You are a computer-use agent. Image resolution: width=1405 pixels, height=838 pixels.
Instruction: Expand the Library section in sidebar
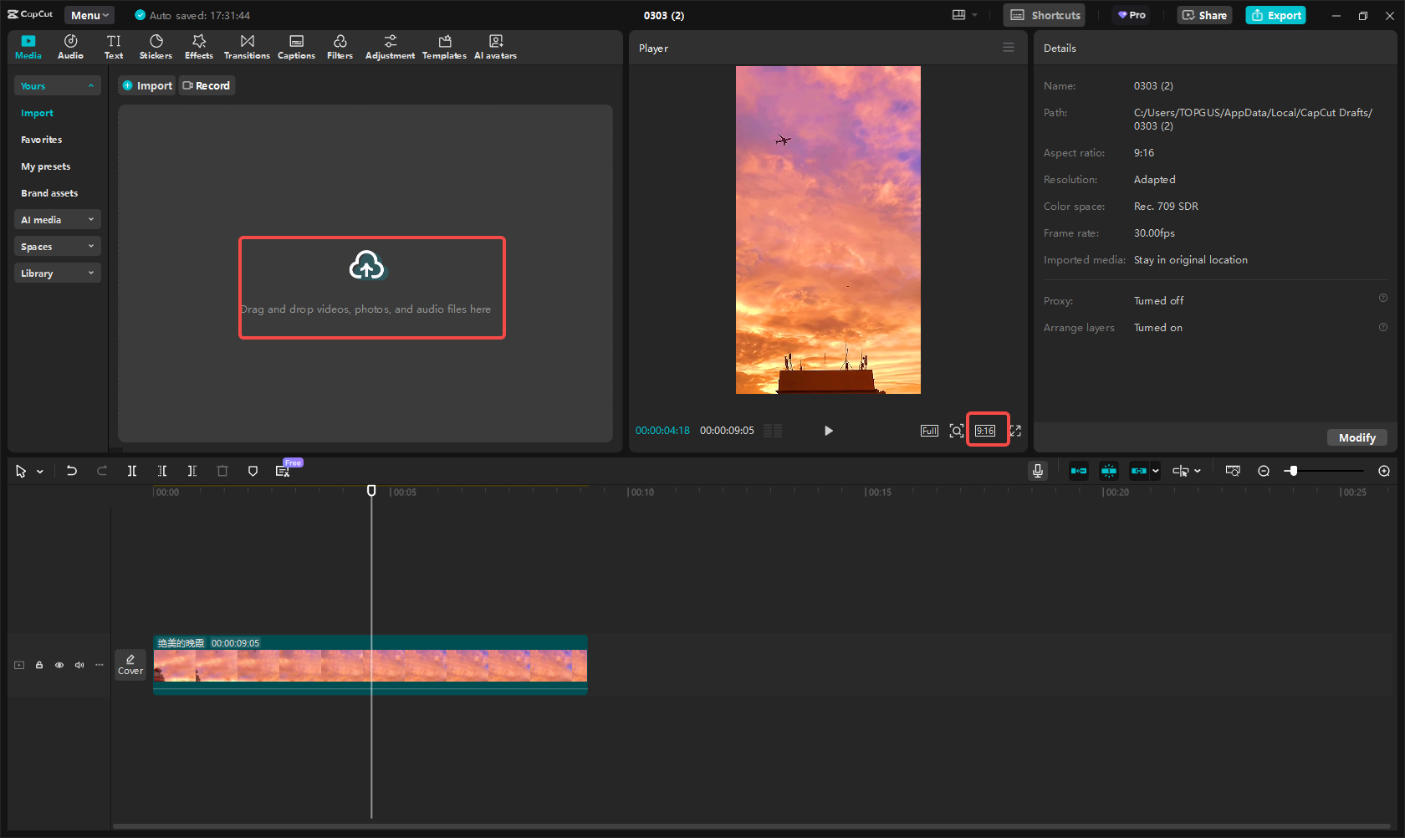57,273
